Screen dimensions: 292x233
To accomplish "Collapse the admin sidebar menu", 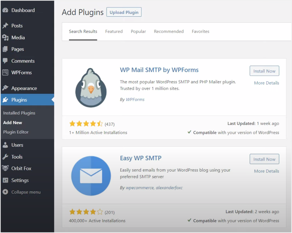I will click(21, 192).
